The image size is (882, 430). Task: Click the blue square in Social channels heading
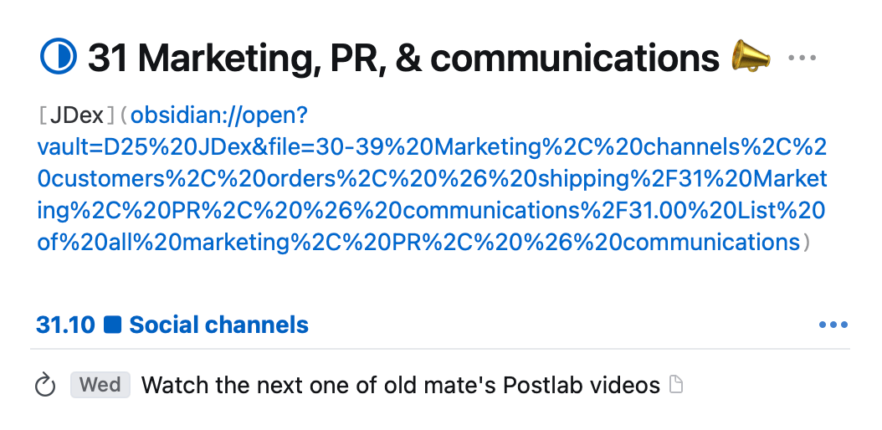coord(112,325)
